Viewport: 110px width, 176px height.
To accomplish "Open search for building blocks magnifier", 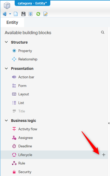I will [x=103, y=32].
